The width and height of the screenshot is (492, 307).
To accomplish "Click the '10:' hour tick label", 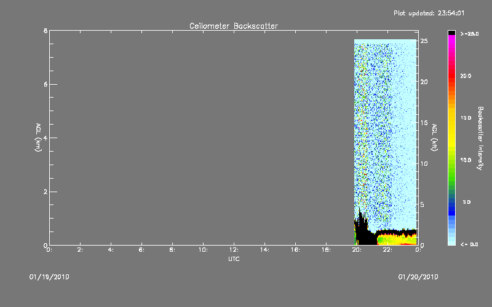I will click(203, 250).
